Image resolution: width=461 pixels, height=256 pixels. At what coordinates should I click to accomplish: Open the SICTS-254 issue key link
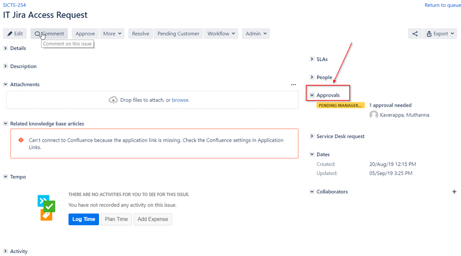[14, 5]
